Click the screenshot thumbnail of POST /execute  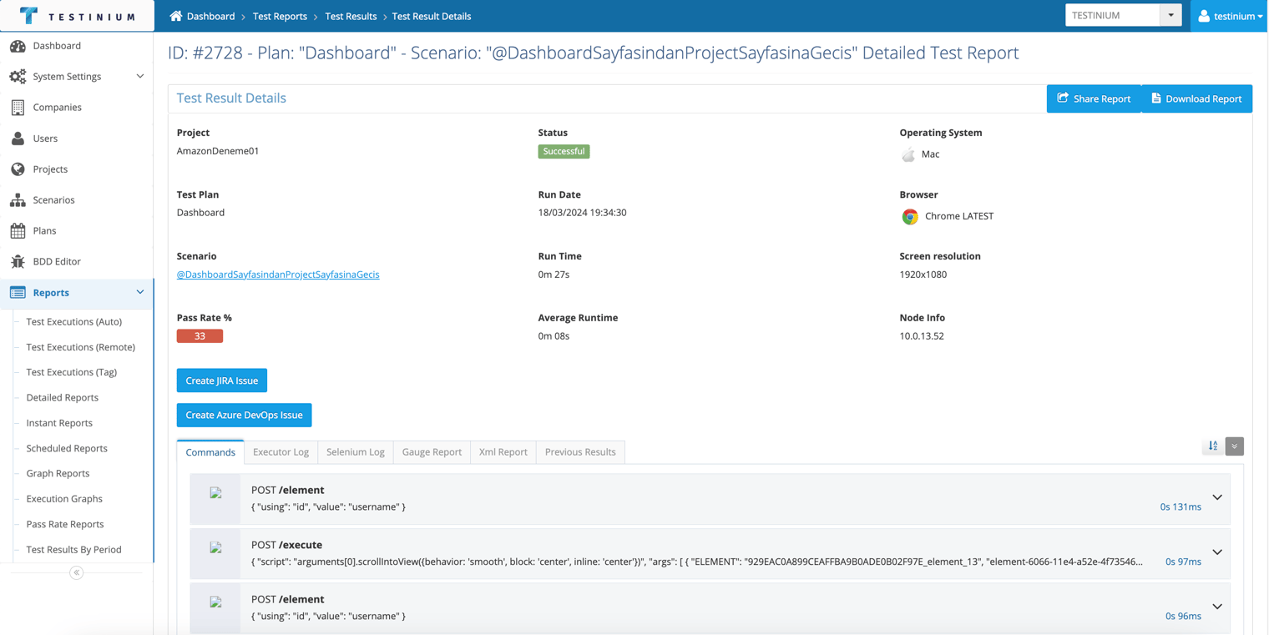215,547
